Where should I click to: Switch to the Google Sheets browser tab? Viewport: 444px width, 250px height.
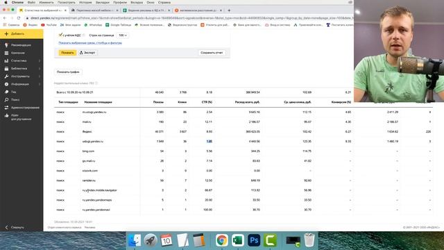(x=146, y=10)
